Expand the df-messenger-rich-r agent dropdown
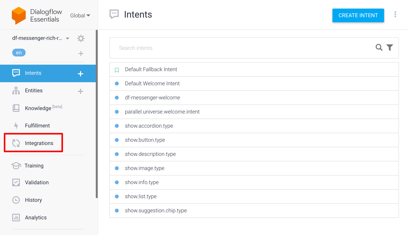 (x=67, y=38)
